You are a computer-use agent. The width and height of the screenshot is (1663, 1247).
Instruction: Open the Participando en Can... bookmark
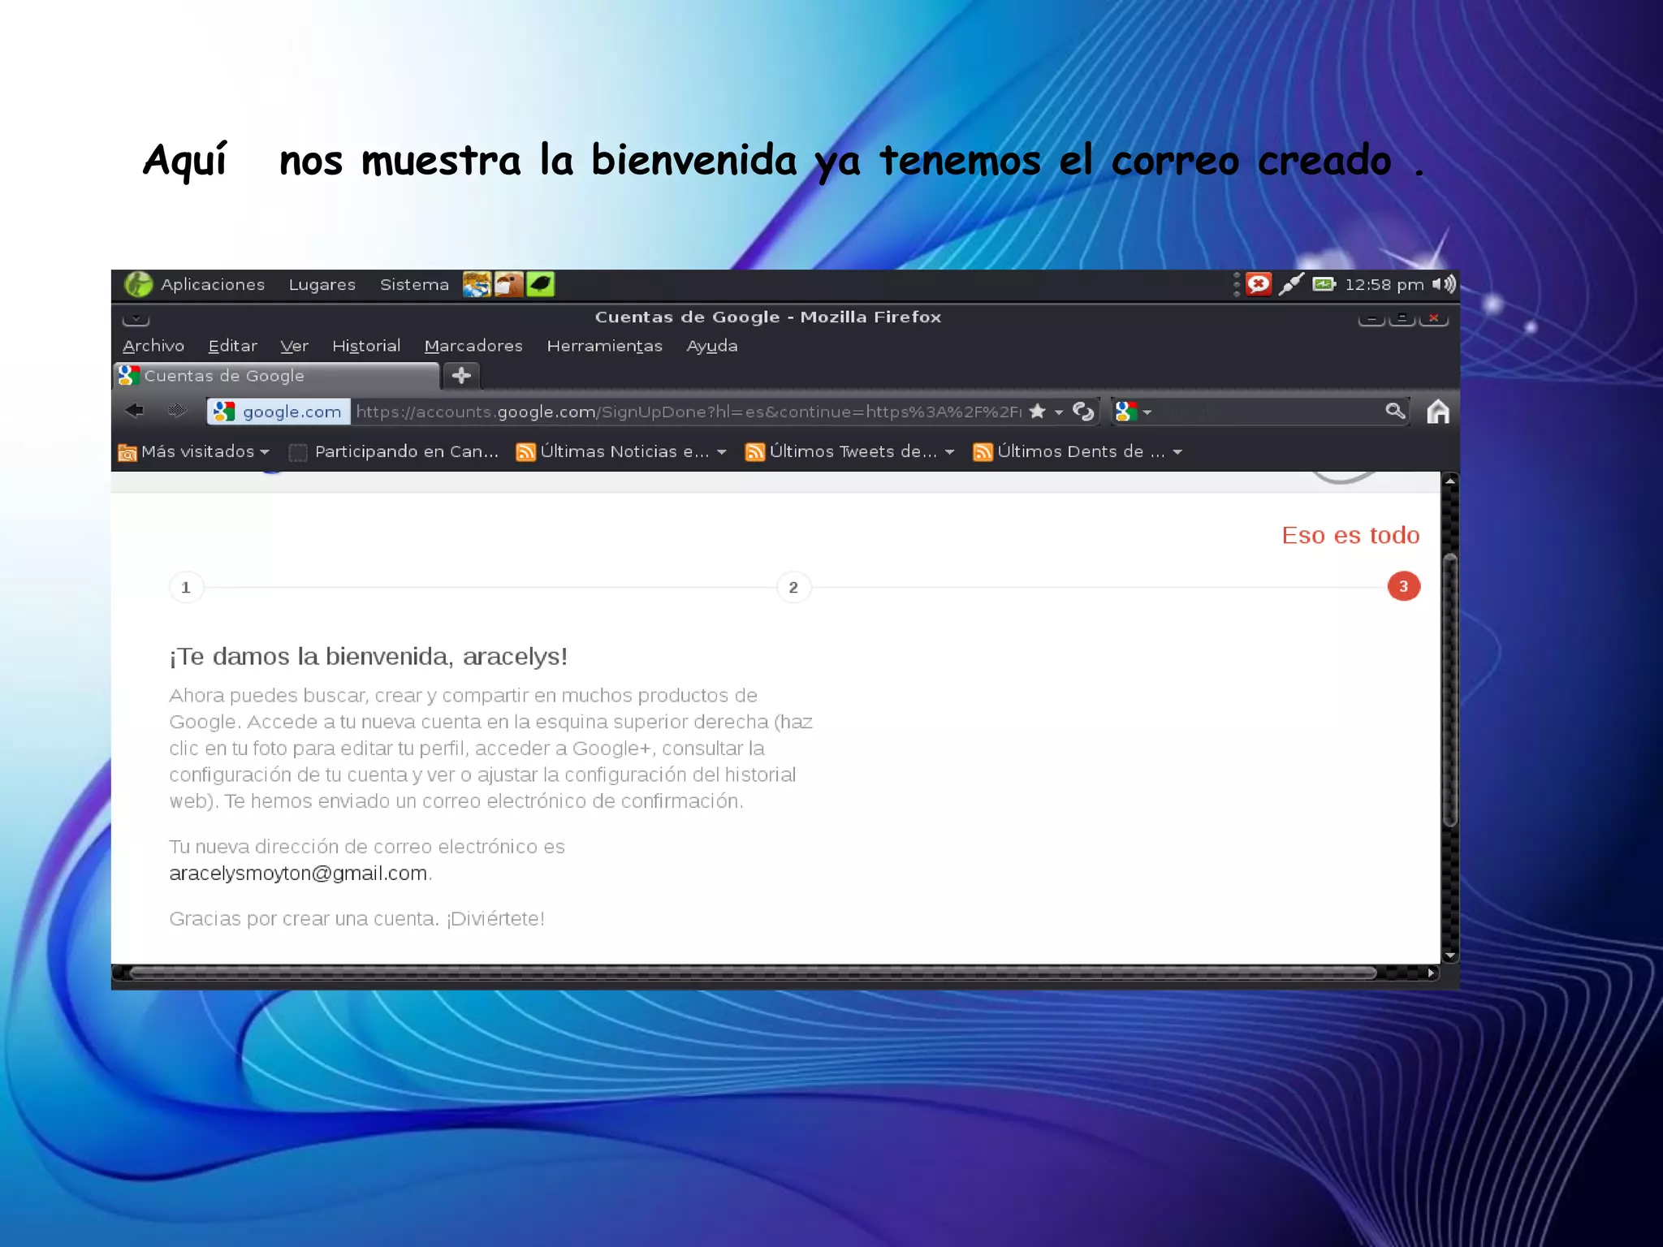coord(395,451)
